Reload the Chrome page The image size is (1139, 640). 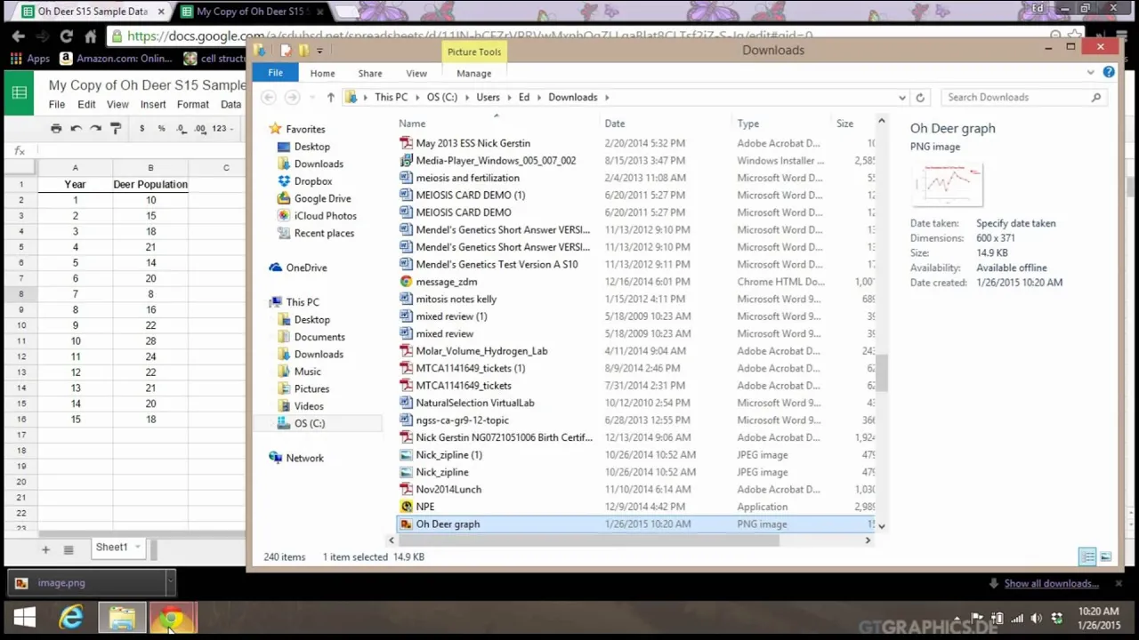(67, 36)
